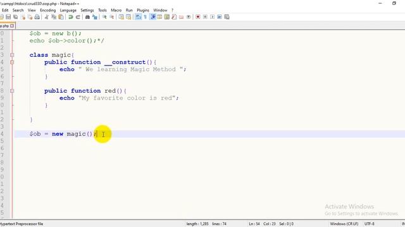Viewport: 405px width, 227px height.
Task: Open the Settings menu
Action: [x=87, y=10]
